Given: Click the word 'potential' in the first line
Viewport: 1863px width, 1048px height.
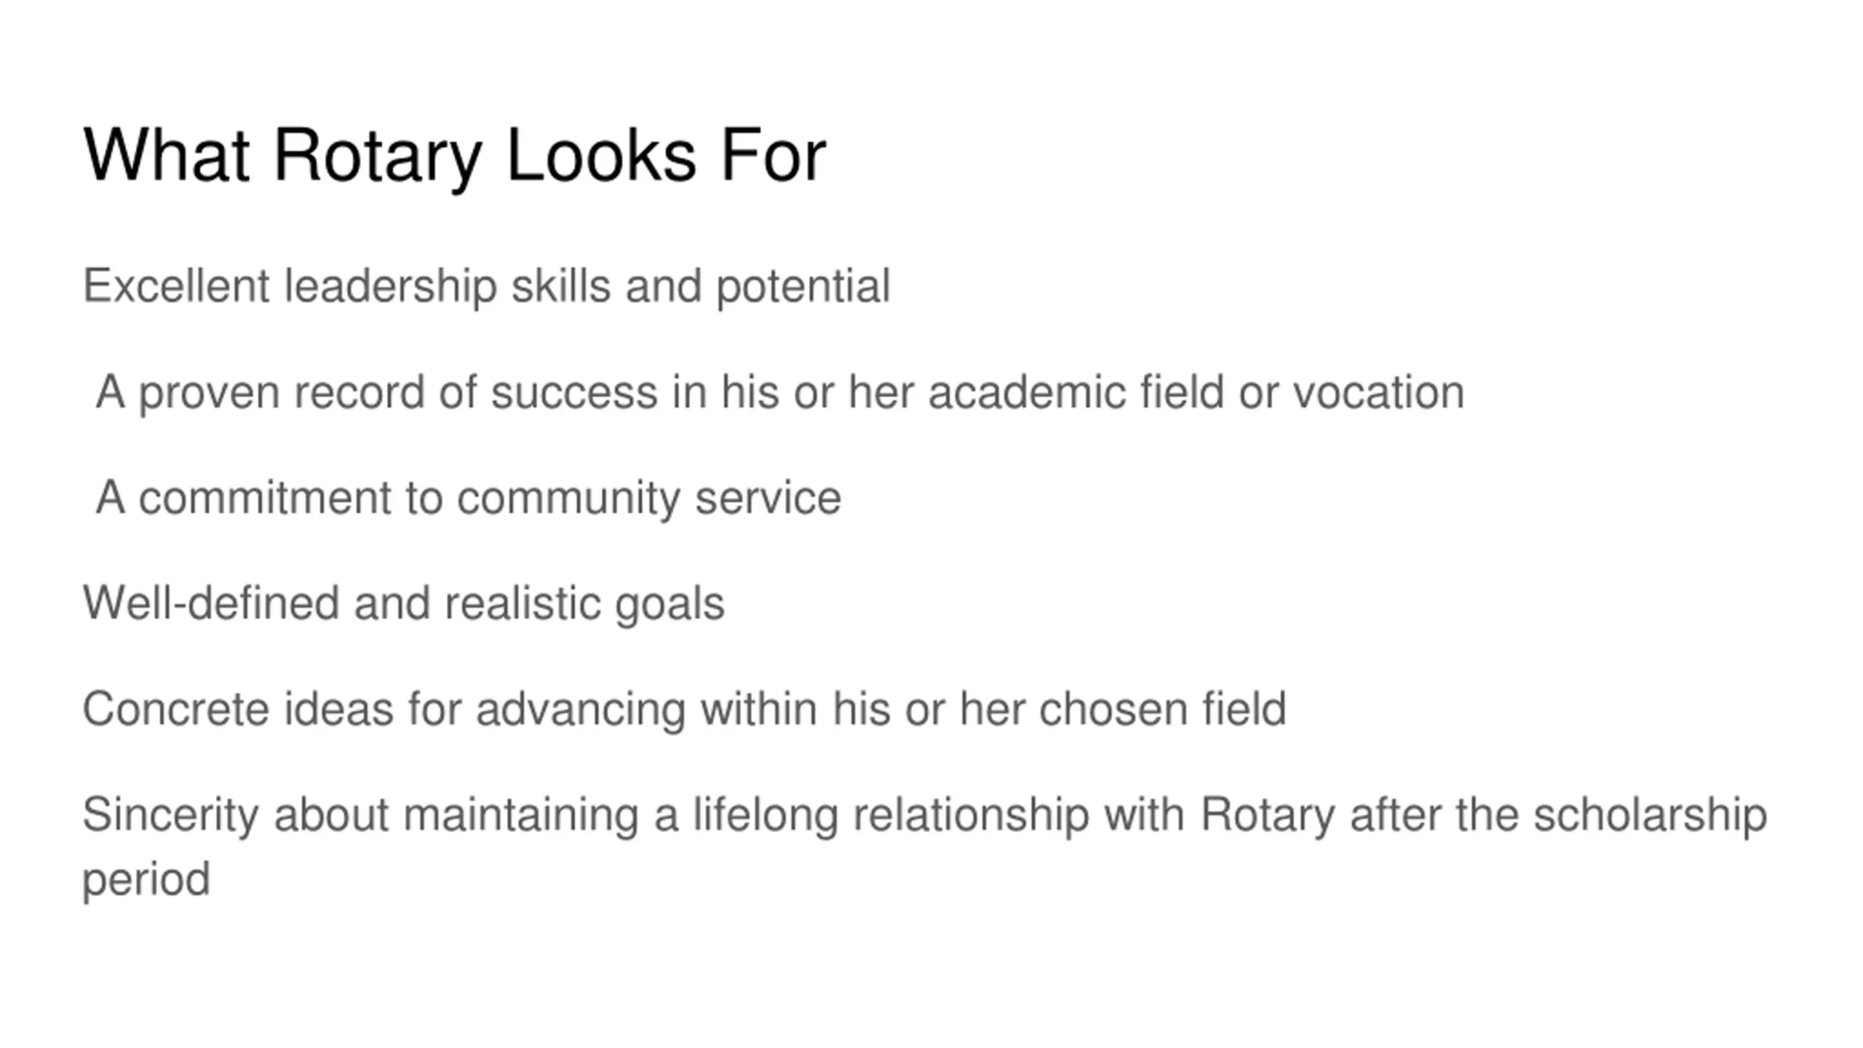Looking at the screenshot, I should click(x=803, y=285).
